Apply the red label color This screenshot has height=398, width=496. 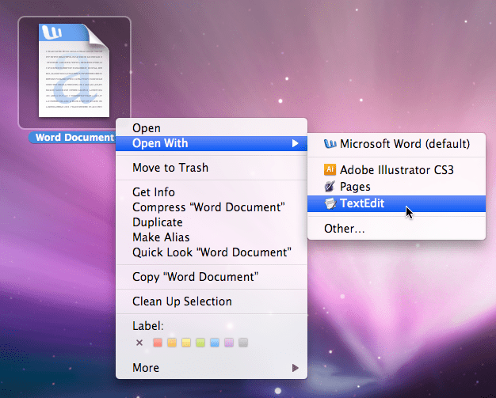pyautogui.click(x=158, y=343)
